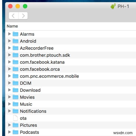Go back with the left arrow button

tap(14, 16)
